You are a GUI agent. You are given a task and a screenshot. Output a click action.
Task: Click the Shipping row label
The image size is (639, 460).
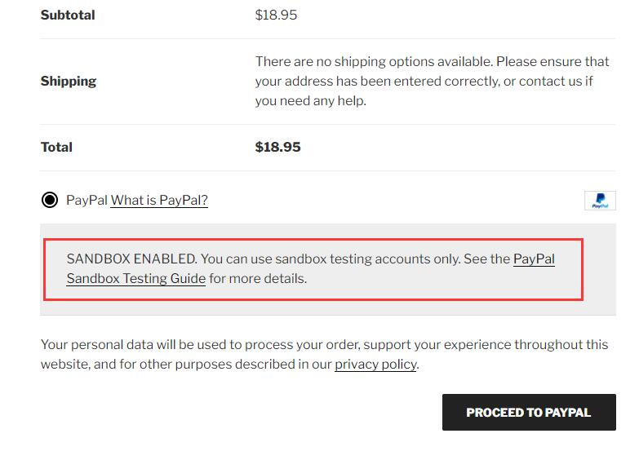click(x=69, y=82)
